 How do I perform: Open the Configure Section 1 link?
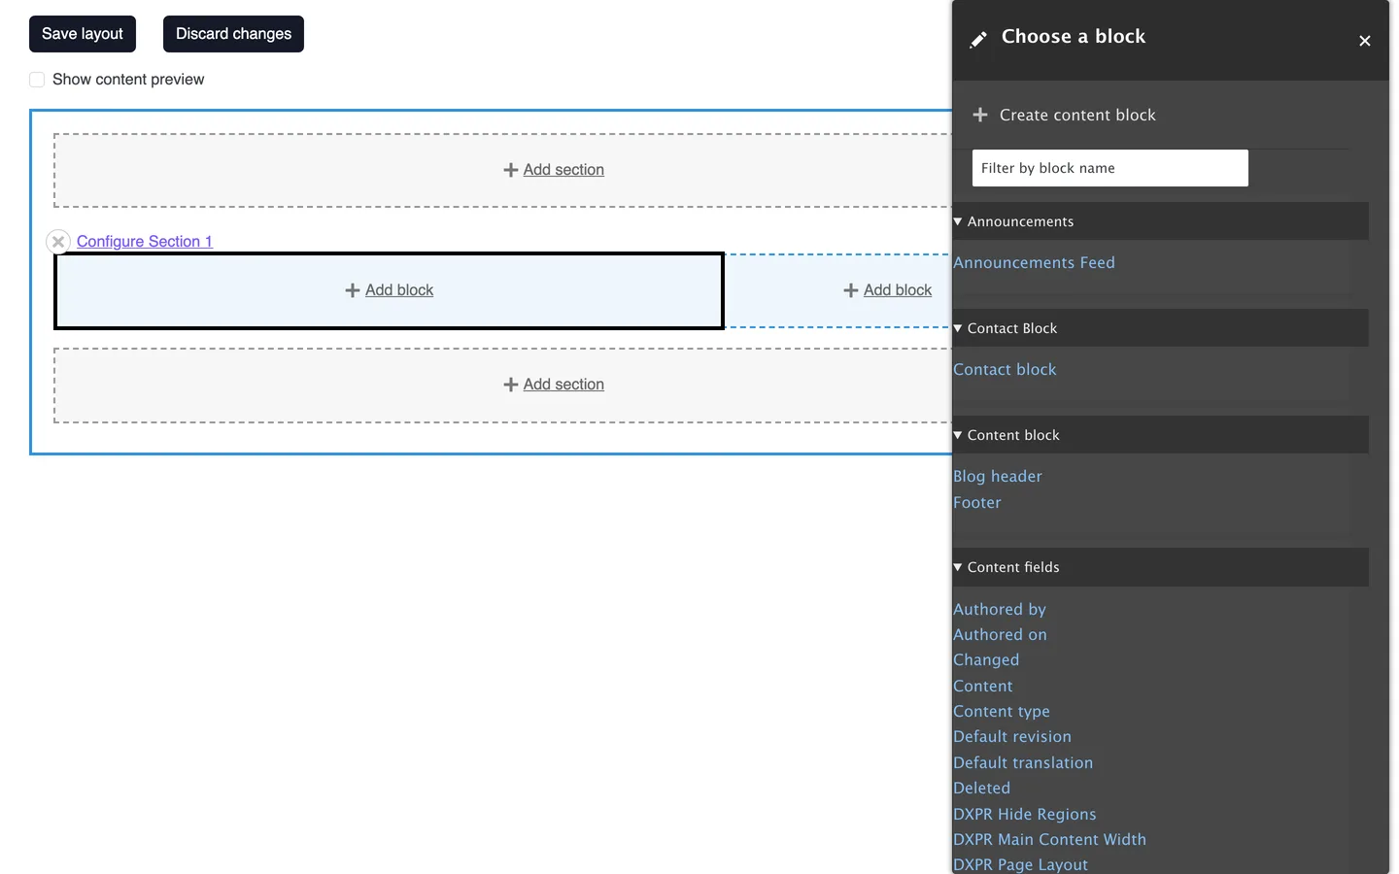[x=145, y=242]
